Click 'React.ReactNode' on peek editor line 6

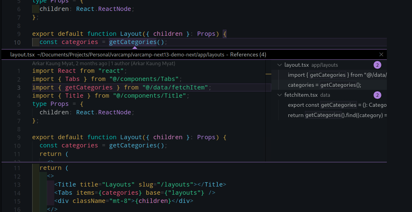[103, 112]
